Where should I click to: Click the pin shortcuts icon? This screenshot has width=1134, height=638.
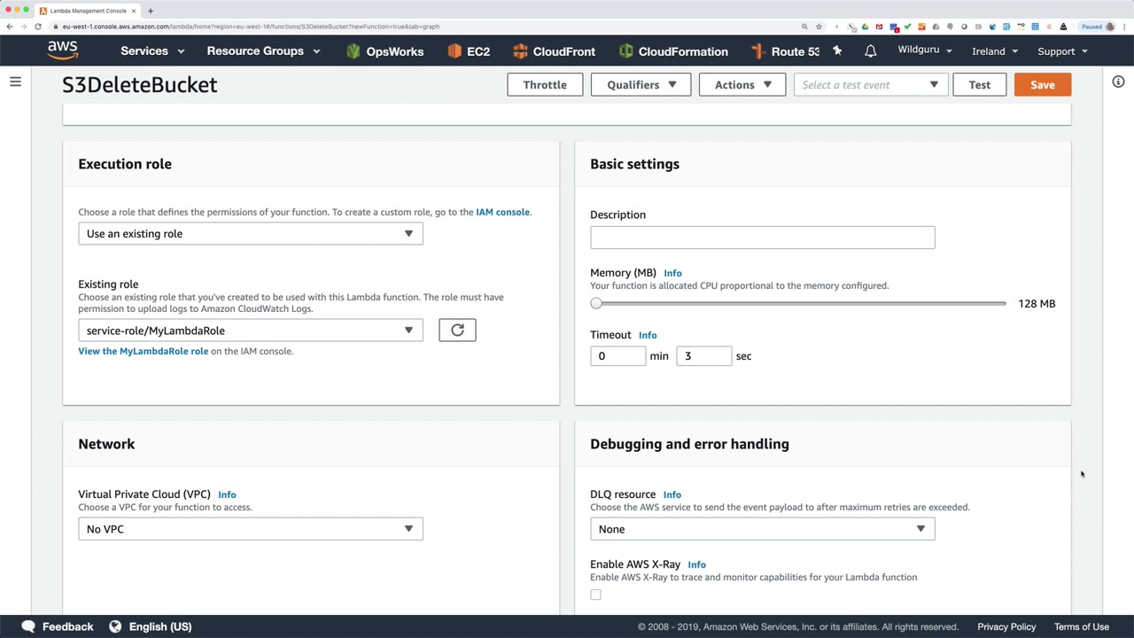[837, 51]
